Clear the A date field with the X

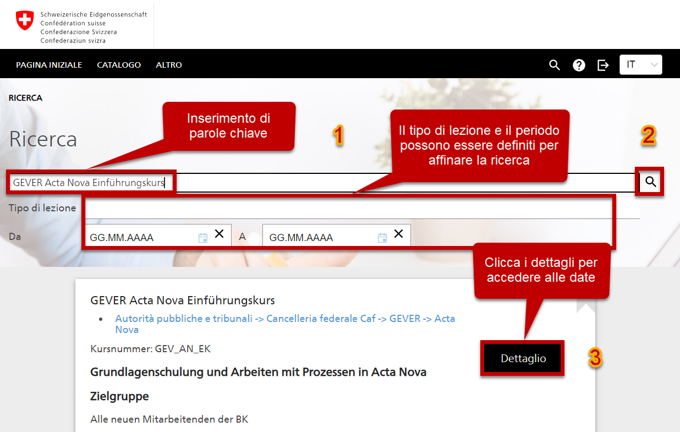(x=399, y=234)
